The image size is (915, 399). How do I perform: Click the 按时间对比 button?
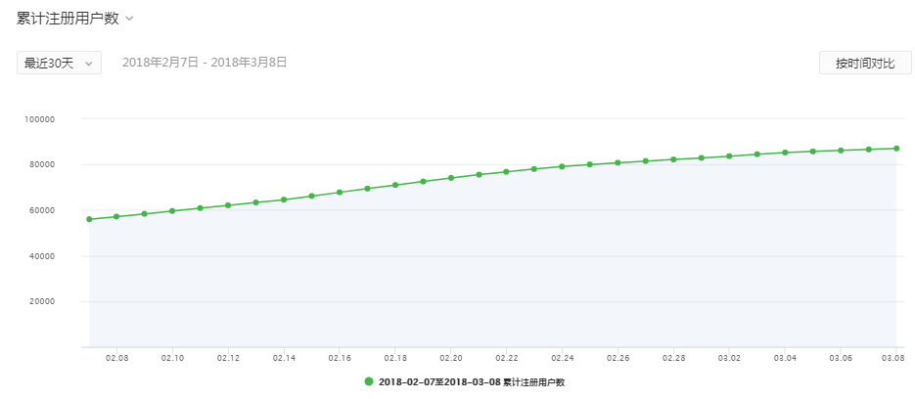864,63
